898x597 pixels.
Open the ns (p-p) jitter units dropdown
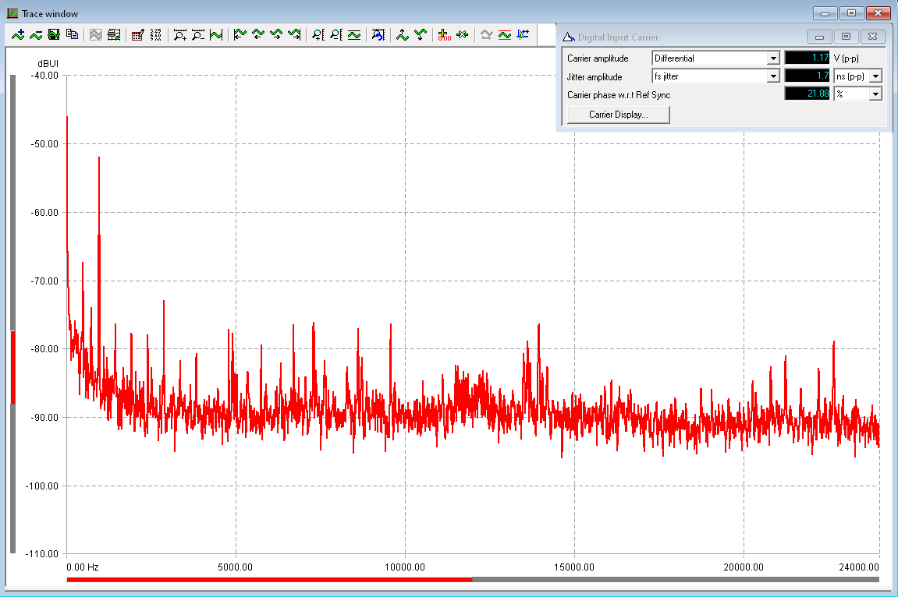tap(875, 76)
